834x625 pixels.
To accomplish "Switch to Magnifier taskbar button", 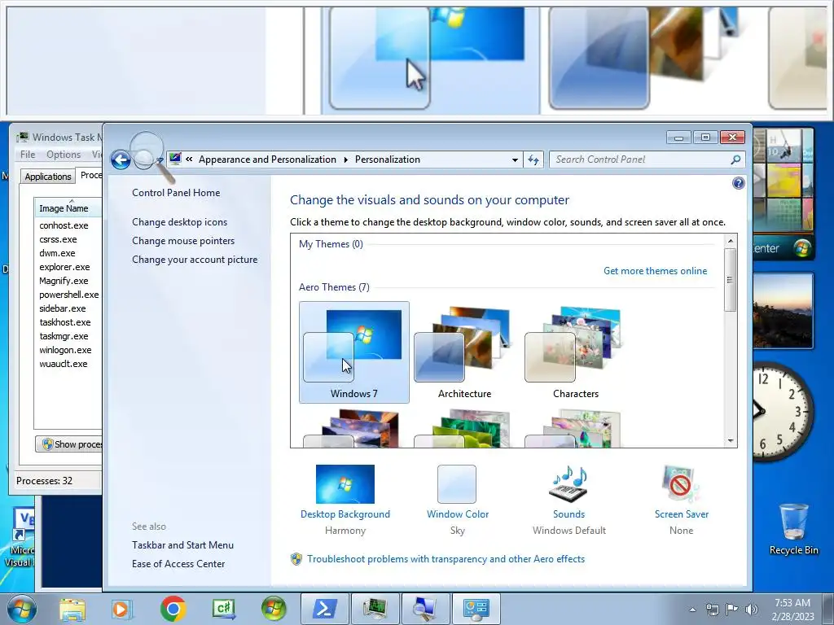I will pyautogui.click(x=425, y=609).
